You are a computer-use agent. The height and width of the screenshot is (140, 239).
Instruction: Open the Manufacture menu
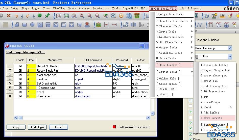click(x=101, y=9)
